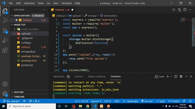Open the File menu
This screenshot has width=195, height=109.
[x=11, y=3]
